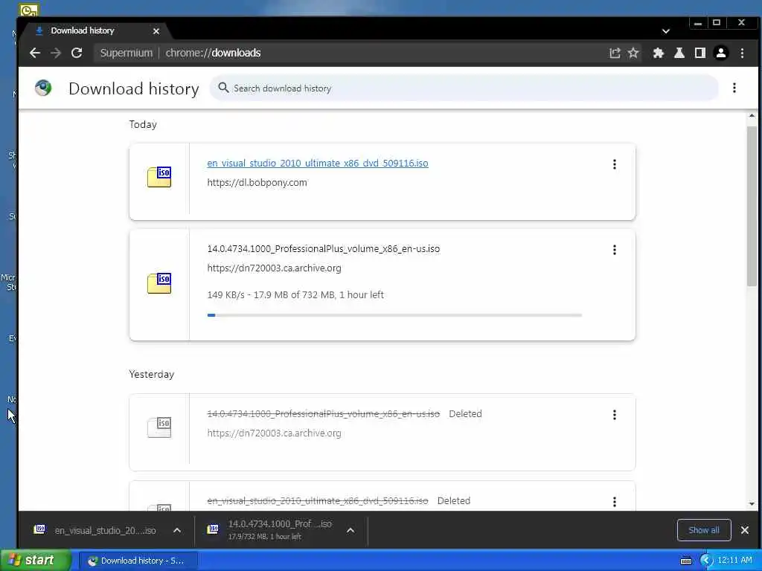Click Show all downloads button
The width and height of the screenshot is (762, 571).
(704, 530)
